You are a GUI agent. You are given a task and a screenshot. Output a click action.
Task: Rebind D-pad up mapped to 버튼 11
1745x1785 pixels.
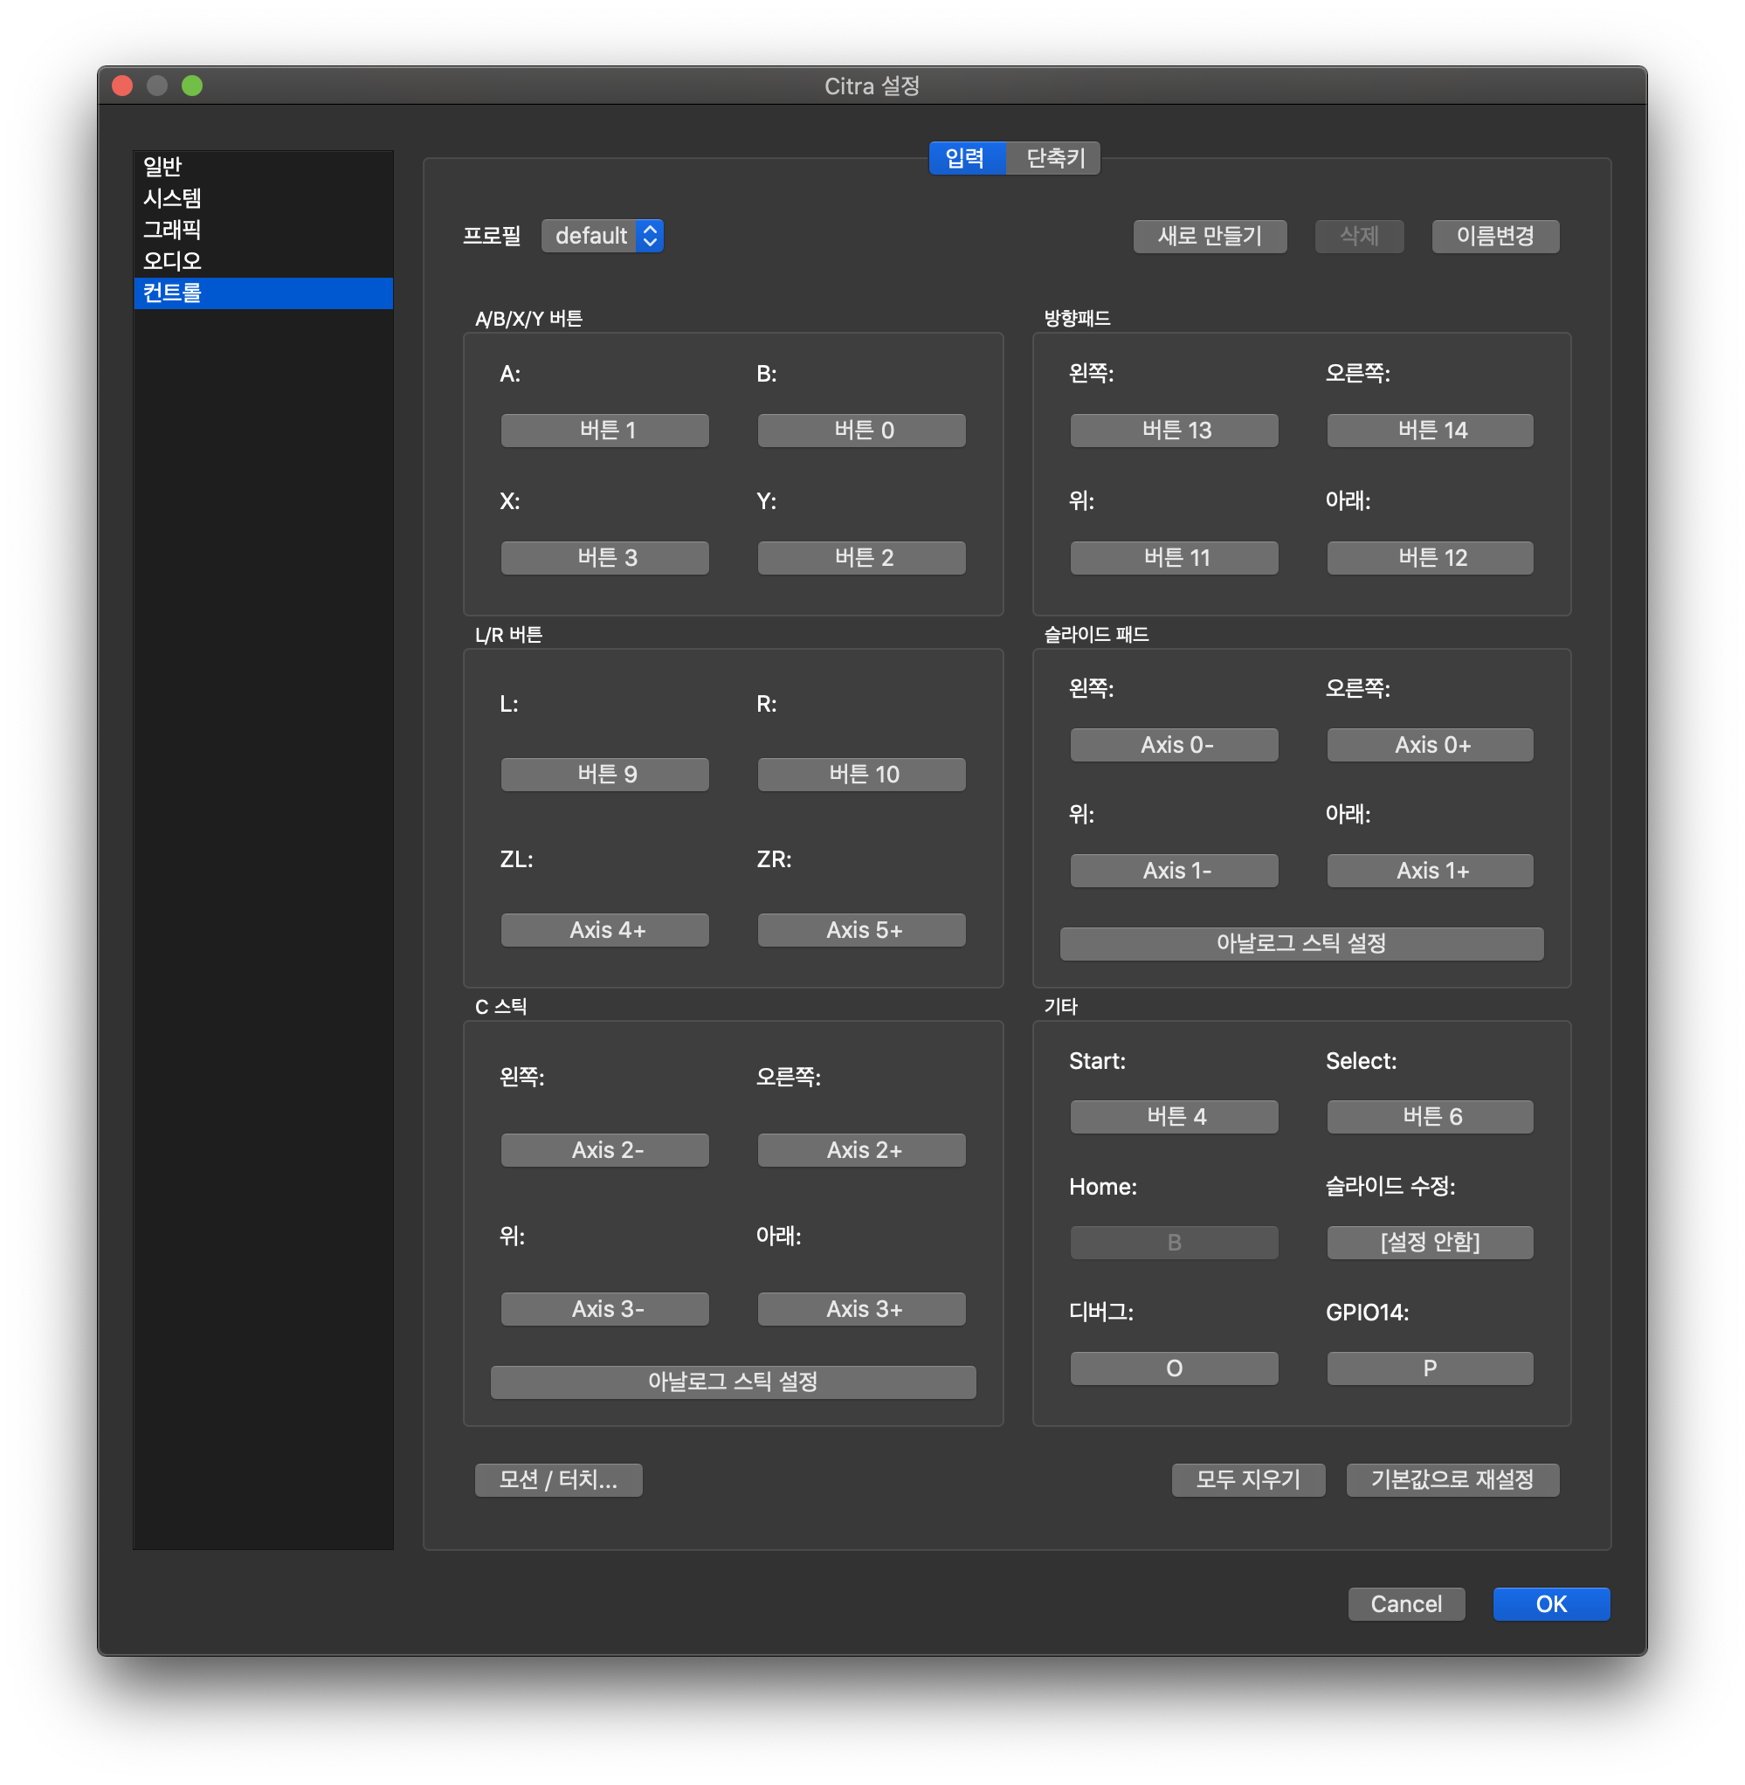(x=1174, y=558)
